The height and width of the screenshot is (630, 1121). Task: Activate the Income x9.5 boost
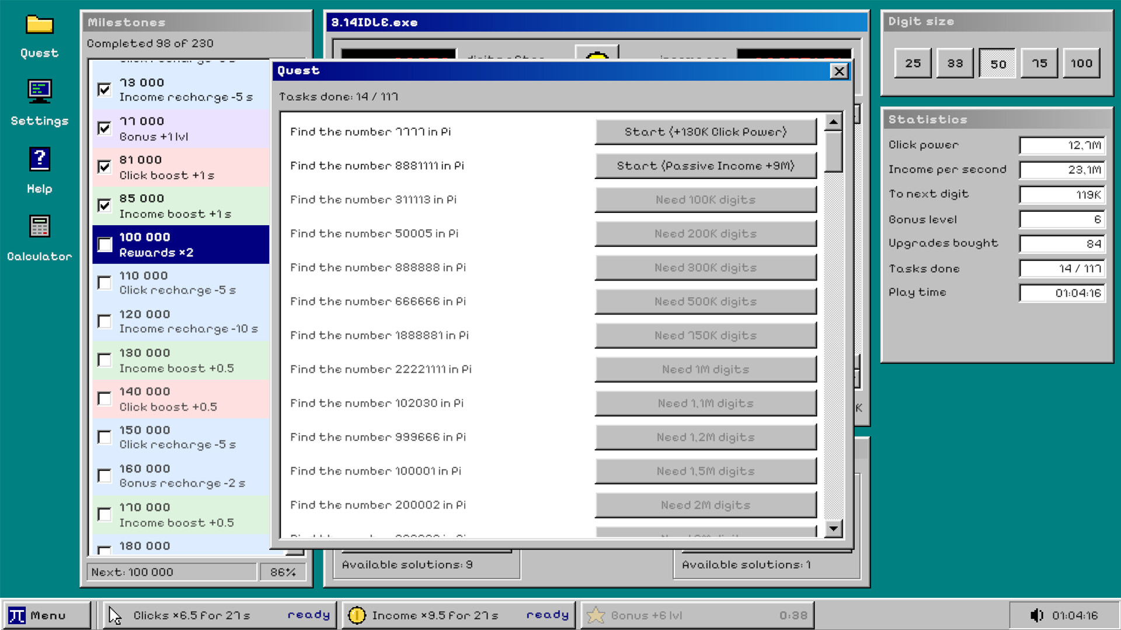(458, 615)
